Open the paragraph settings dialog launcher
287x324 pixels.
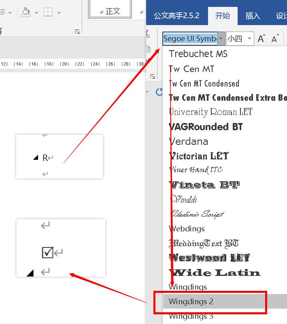click(77, 32)
